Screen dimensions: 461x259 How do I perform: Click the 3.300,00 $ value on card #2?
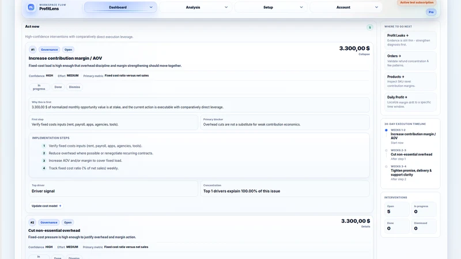356,221
